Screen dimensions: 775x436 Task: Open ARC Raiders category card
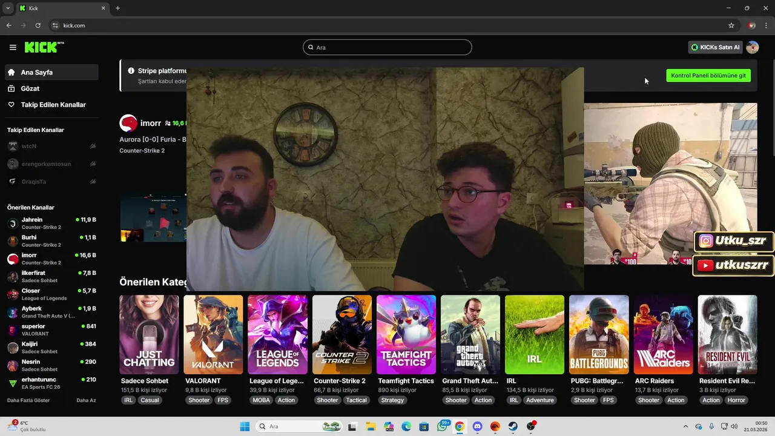point(664,334)
